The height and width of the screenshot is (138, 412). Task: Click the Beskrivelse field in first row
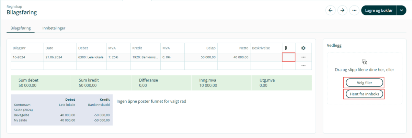[266, 57]
